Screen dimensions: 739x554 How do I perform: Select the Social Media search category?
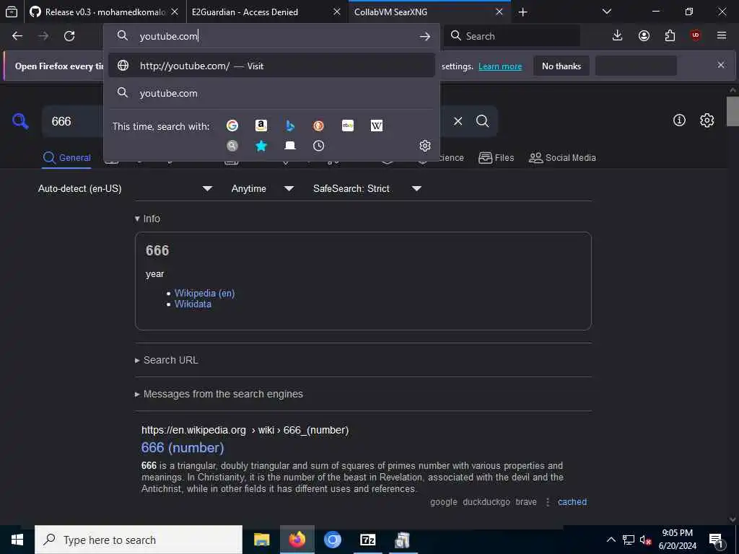click(x=562, y=158)
